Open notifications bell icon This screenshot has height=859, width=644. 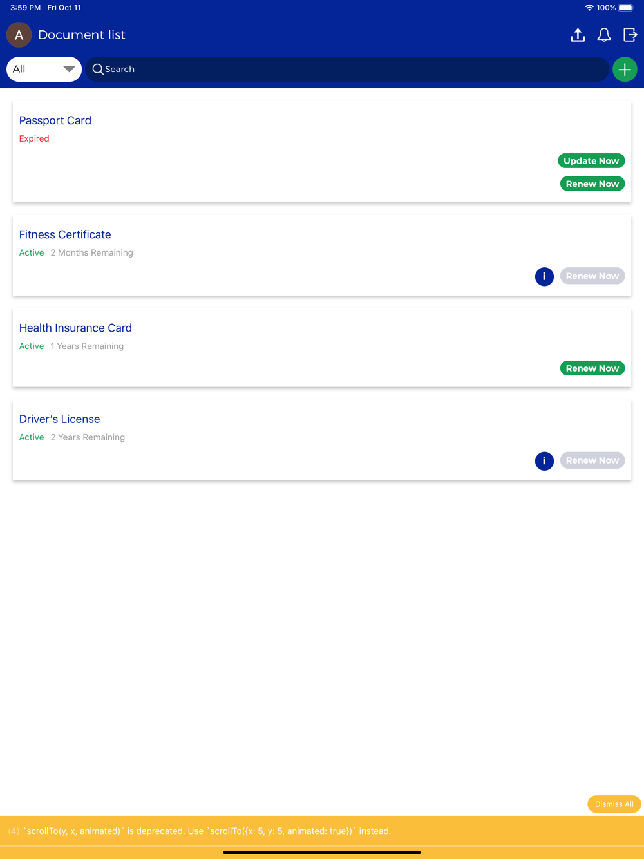pyautogui.click(x=604, y=35)
